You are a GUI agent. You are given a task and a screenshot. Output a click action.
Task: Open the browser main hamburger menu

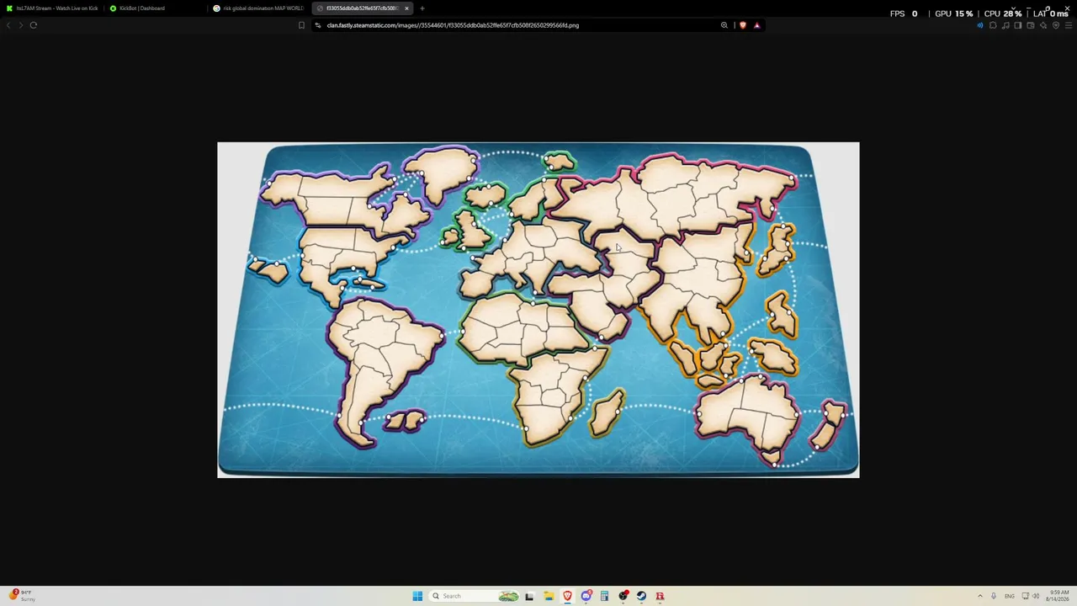(1069, 25)
